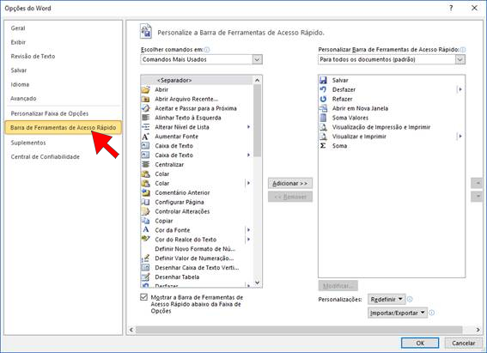Expand Cor do Realce do Texto arrow

[x=248, y=240]
